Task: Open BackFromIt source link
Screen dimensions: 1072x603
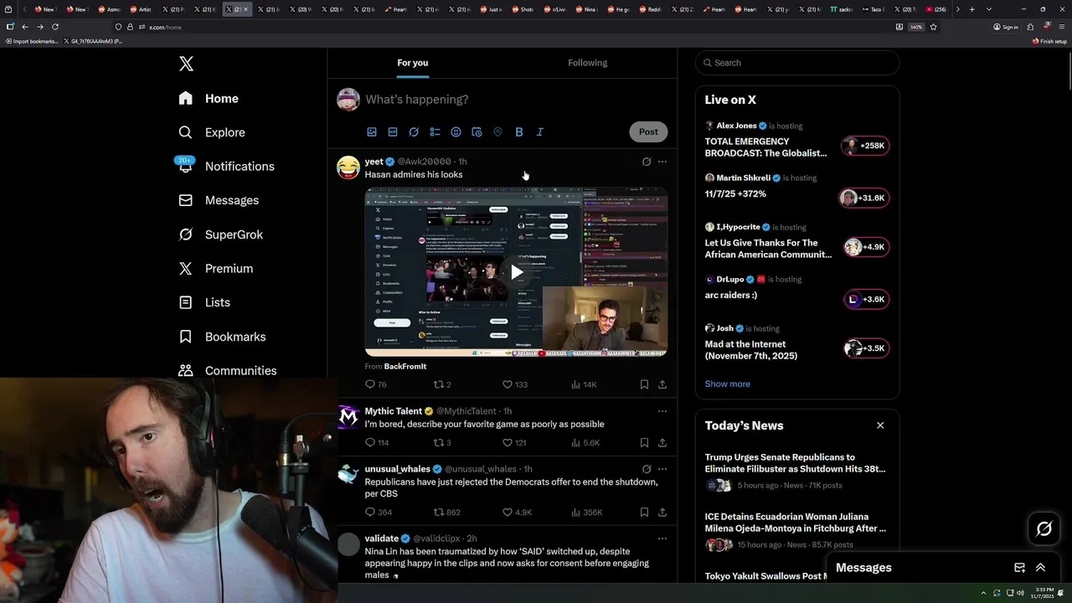Action: (x=405, y=367)
